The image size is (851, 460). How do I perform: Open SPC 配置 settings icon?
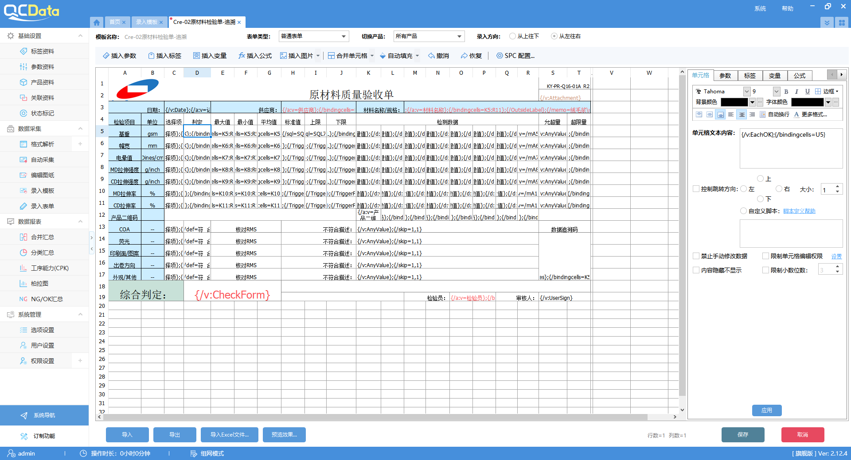click(500, 56)
